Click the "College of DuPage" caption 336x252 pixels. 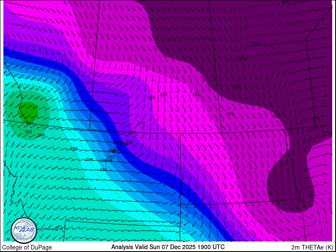point(27,247)
